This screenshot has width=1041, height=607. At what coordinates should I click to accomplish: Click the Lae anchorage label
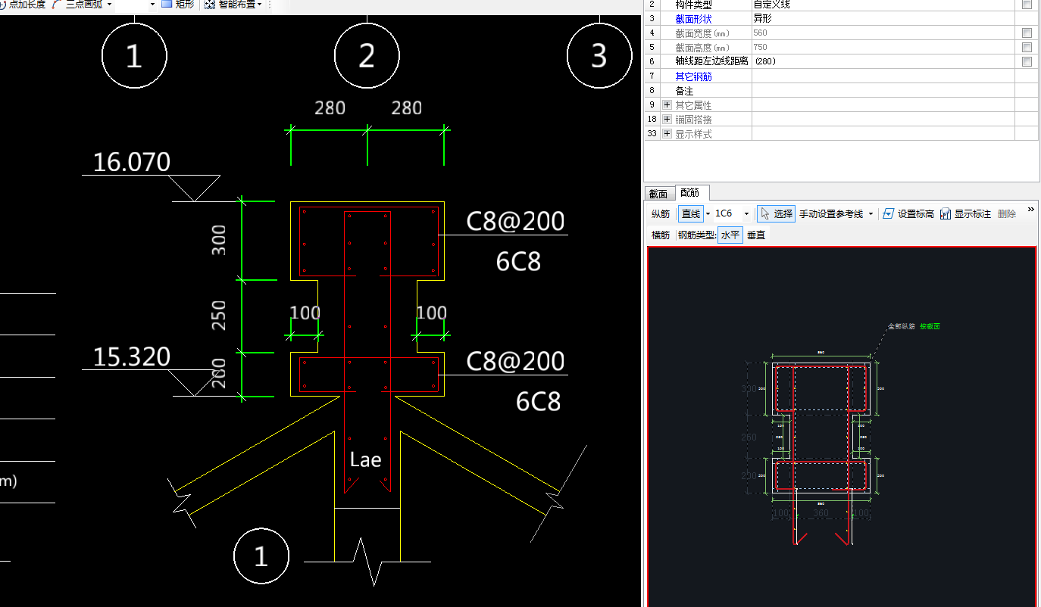pos(365,459)
